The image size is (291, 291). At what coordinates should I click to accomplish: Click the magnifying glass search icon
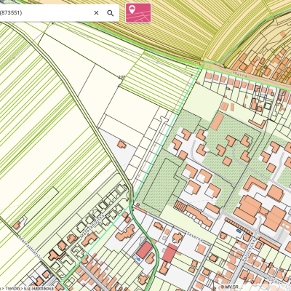pos(111,13)
